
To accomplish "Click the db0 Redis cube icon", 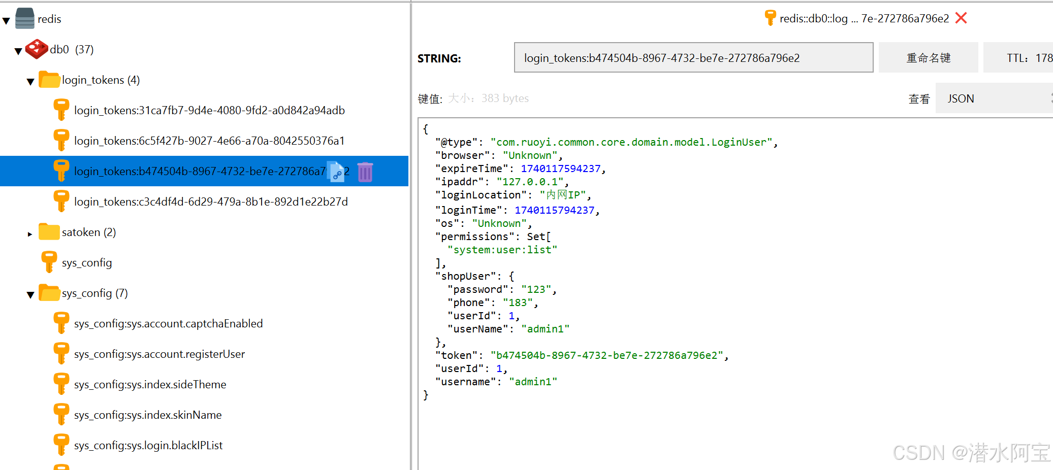I will click(x=36, y=49).
